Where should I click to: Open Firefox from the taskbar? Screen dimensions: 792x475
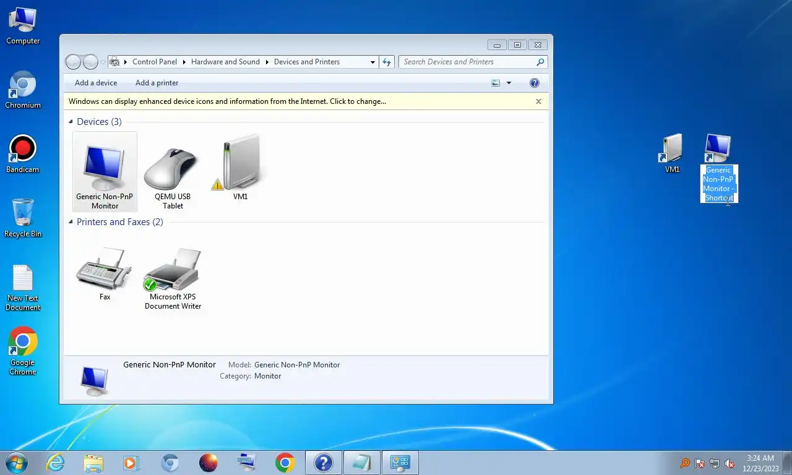point(209,463)
